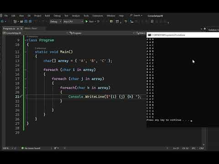Open the Analyze menu
Screen dimensions: 219x164
[x=76, y=15]
